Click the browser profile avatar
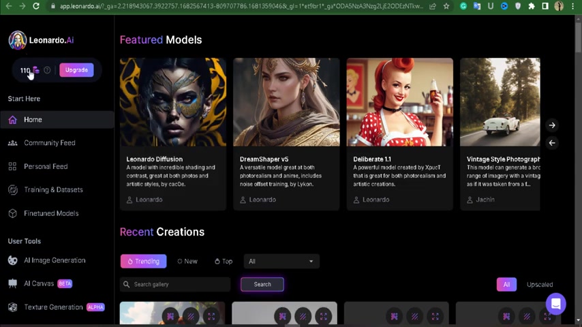Viewport: 582px width, 327px height. 559,6
